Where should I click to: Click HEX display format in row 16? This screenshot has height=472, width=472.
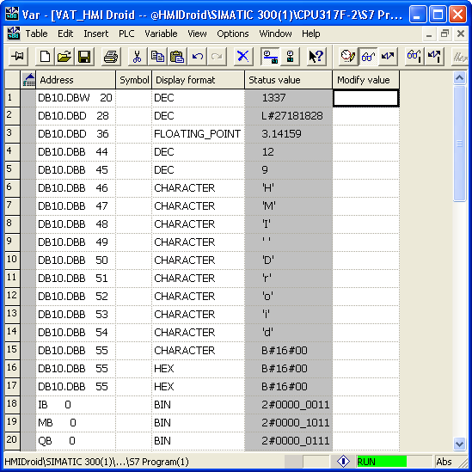point(199,369)
